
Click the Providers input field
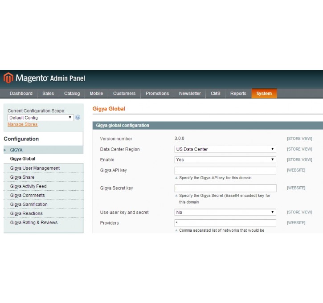coord(225,223)
